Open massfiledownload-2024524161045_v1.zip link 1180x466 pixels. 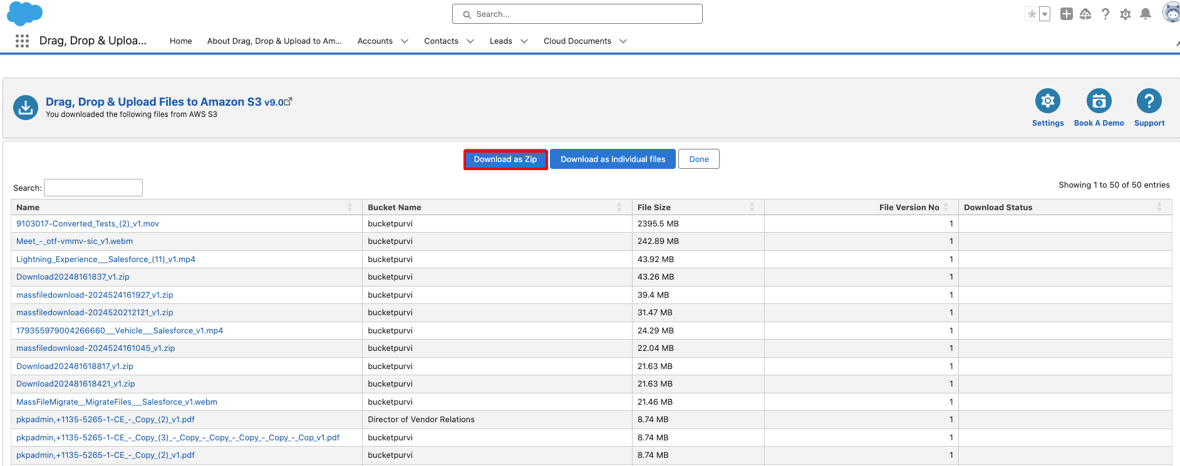(95, 348)
